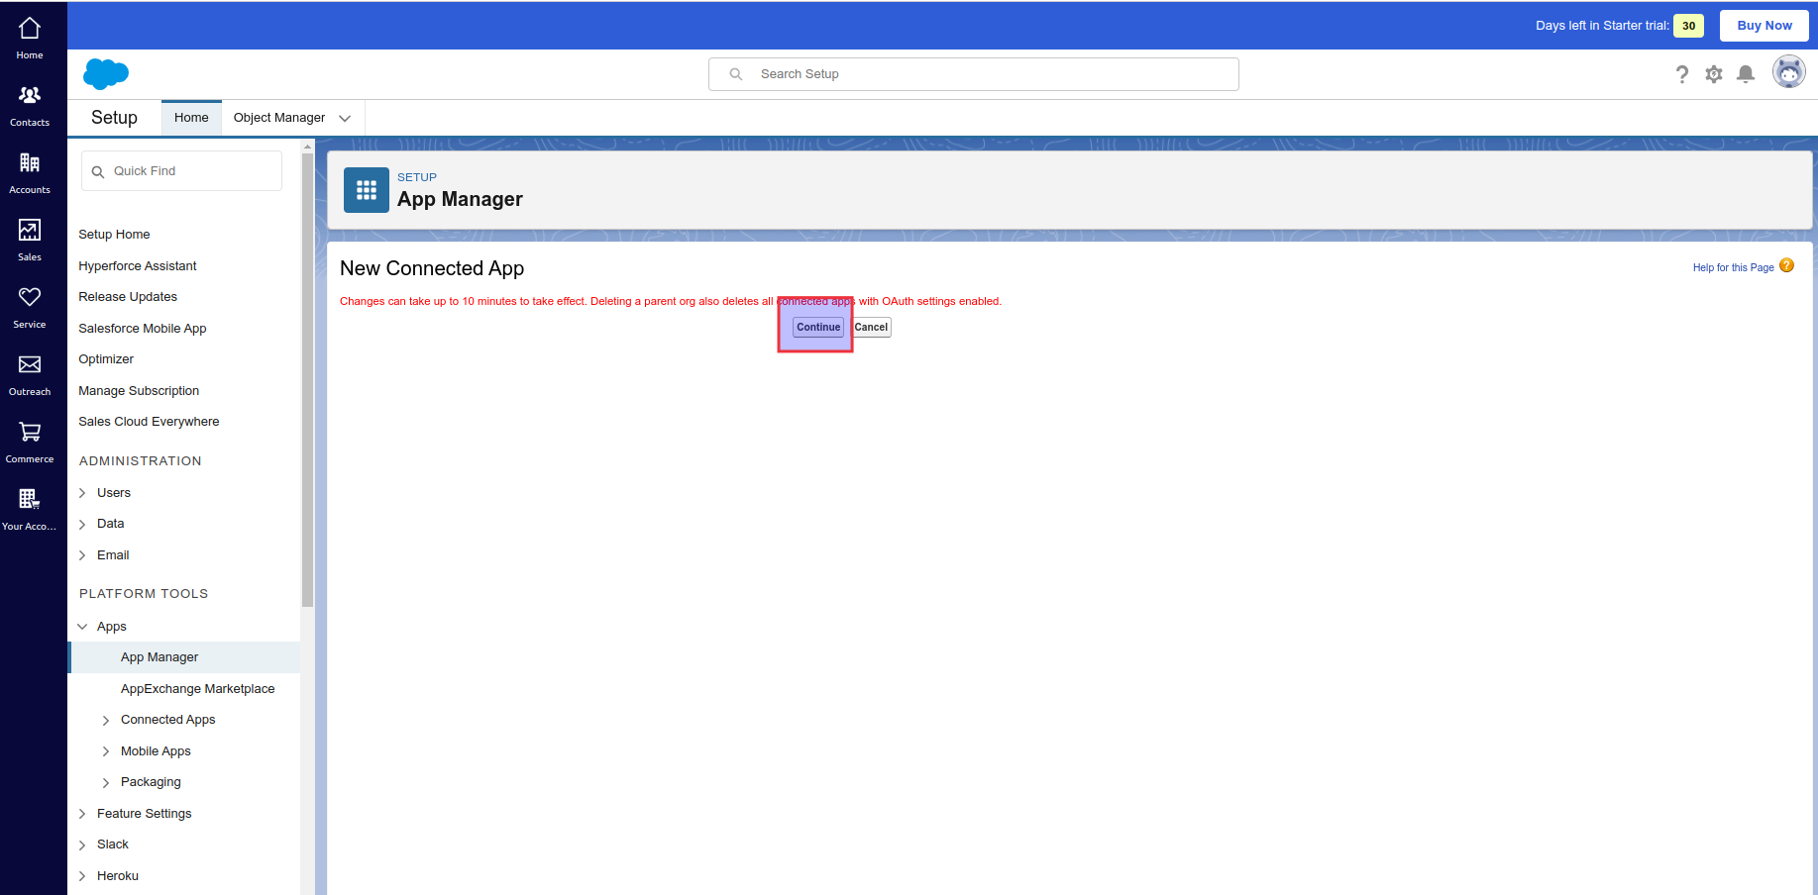Viewport: 1818px width, 895px height.
Task: Expand the Slack section
Action: click(82, 845)
